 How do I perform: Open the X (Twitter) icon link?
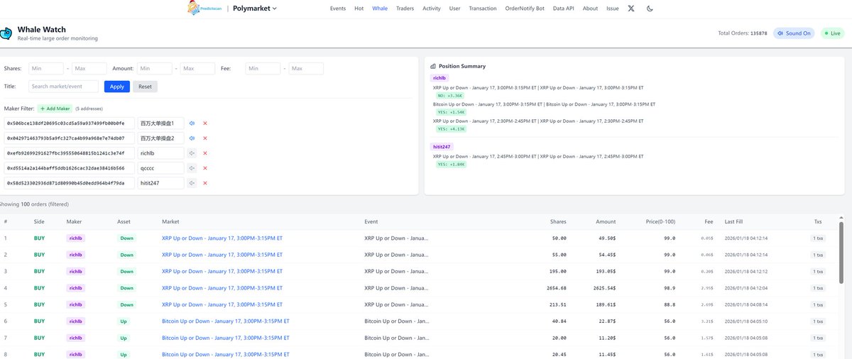click(x=631, y=9)
